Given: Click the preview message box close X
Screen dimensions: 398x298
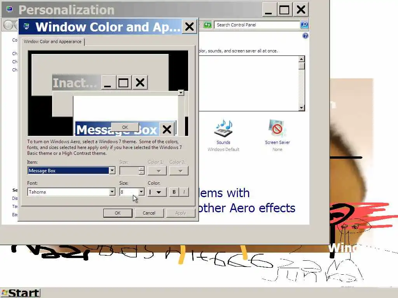Looking at the screenshot, I should tap(167, 129).
